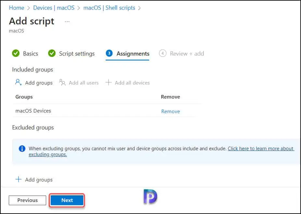Click the Groups column header
Viewport: 301px width, 214px height.
click(24, 97)
